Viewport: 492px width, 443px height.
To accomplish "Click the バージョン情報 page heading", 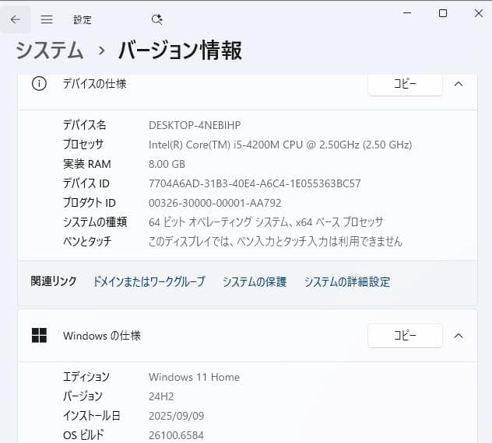I will click(x=180, y=50).
